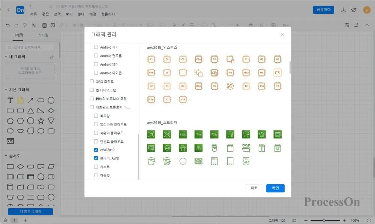Viewport: 375px width, 224px height.
Task: Click the 확인 button
Action: tap(275, 188)
